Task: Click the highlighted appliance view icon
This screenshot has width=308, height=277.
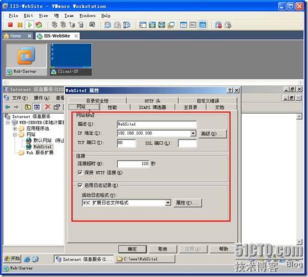Action: tap(202, 25)
